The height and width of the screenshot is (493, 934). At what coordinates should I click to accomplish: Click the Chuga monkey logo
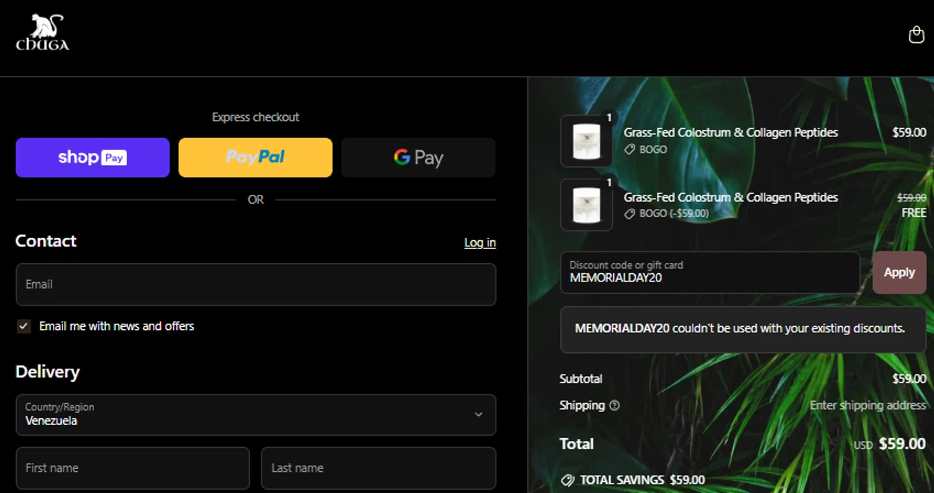click(42, 33)
